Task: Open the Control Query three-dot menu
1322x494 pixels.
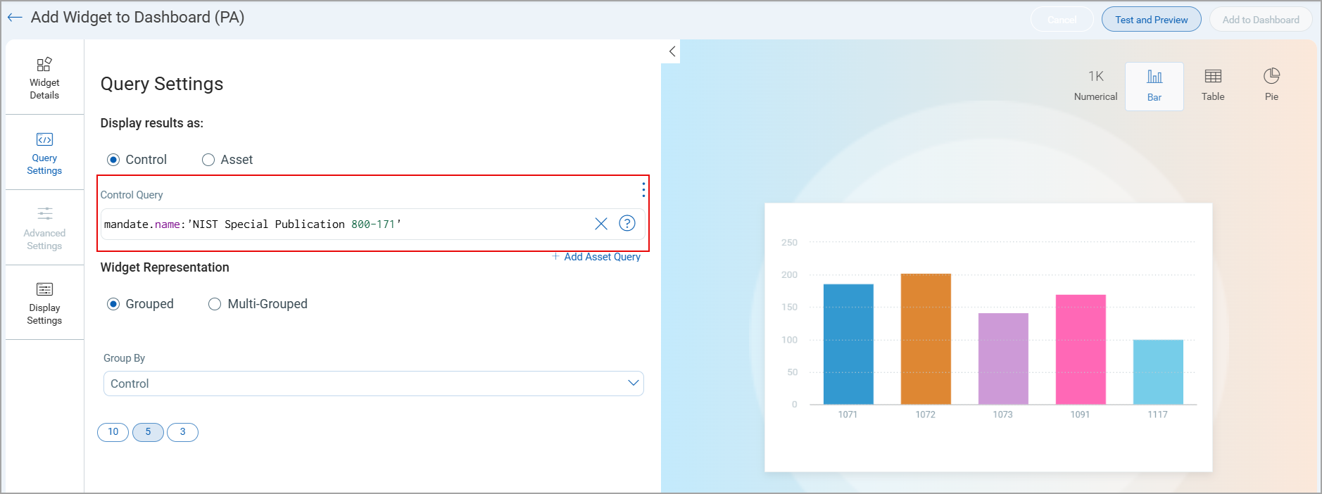Action: pyautogui.click(x=643, y=189)
